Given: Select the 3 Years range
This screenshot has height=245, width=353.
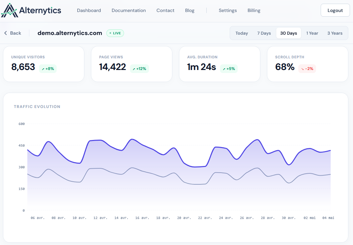Looking at the screenshot, I should point(335,33).
